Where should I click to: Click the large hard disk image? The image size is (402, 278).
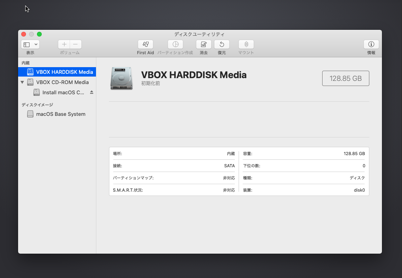[122, 78]
